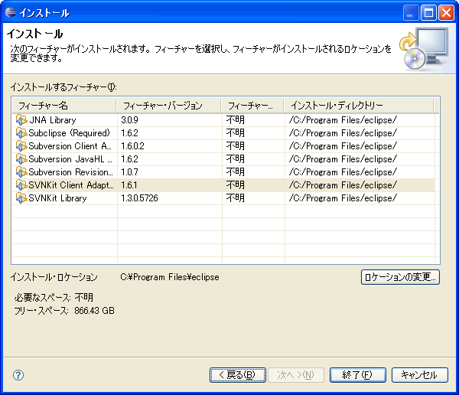The height and width of the screenshot is (395, 459).
Task: Click the Subversion JavaHL feature icon
Action: (21, 159)
